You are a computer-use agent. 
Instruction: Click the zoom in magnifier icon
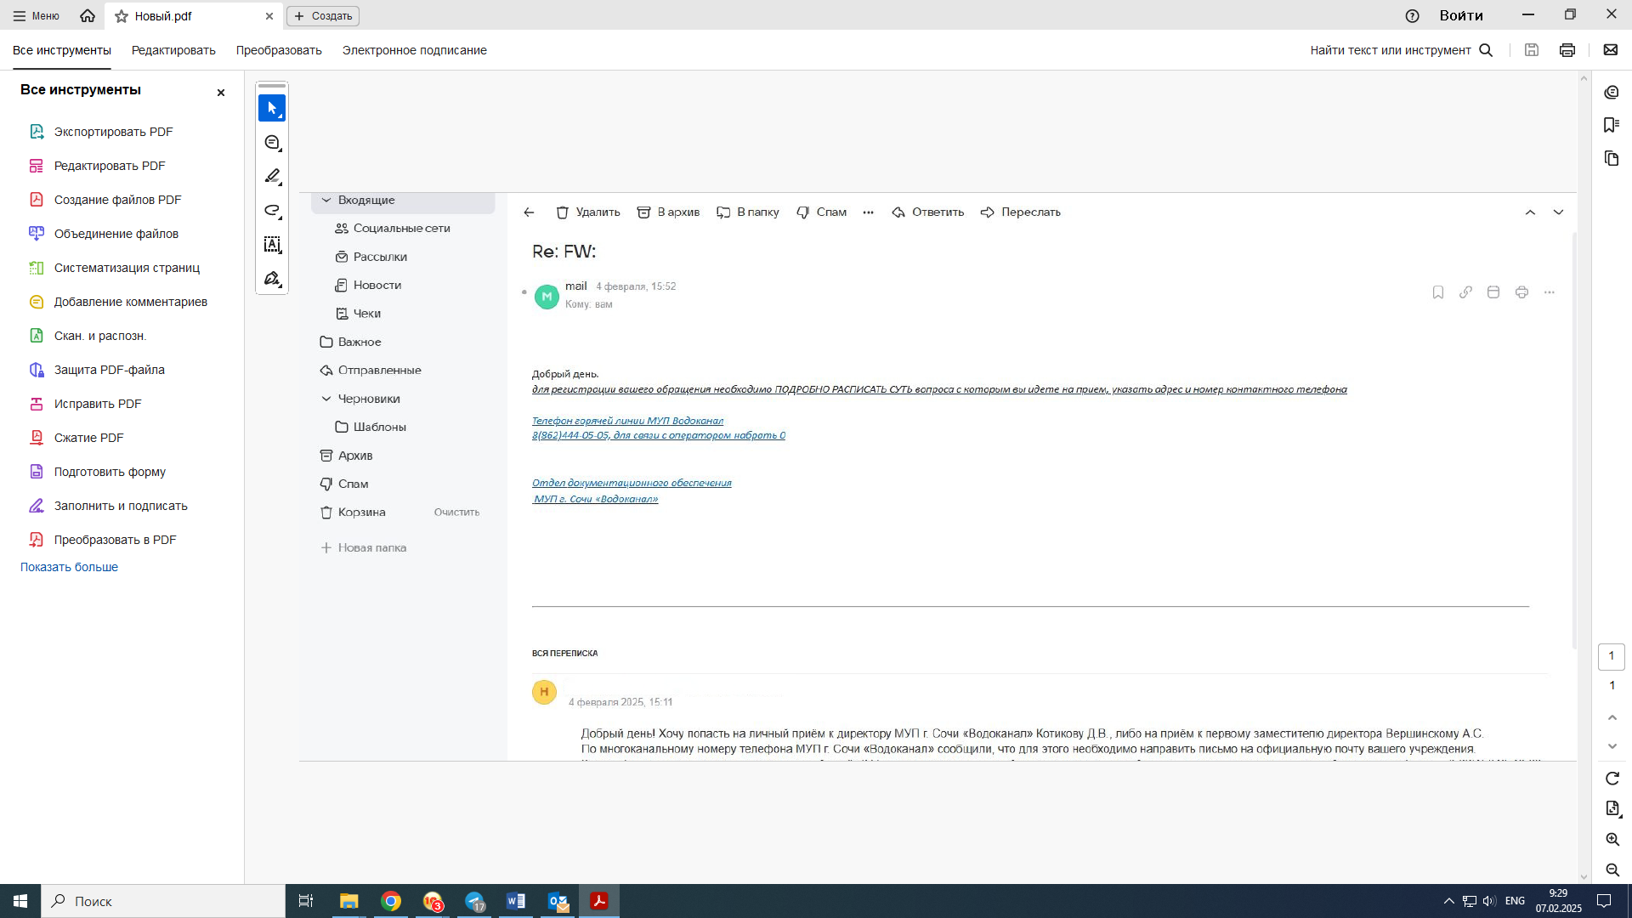(1612, 840)
